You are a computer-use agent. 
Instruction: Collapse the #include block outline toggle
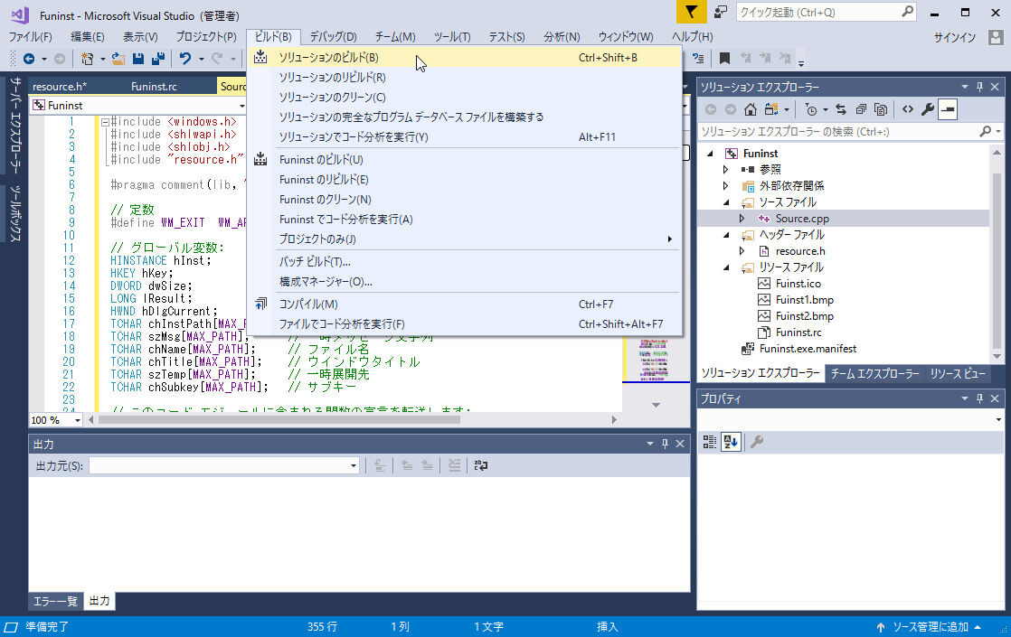(x=105, y=122)
